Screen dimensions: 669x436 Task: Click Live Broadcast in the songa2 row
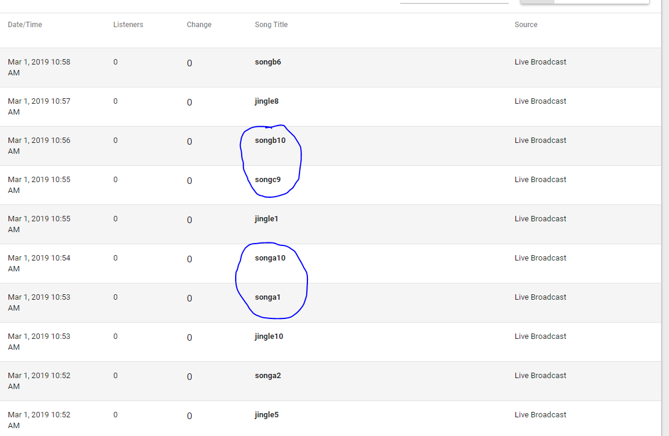pyautogui.click(x=540, y=376)
